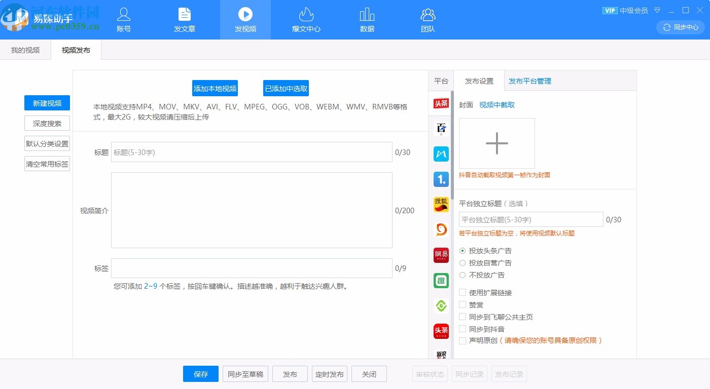Click the cover upload plus placeholder
Screen dimensions: 710x389
496,143
